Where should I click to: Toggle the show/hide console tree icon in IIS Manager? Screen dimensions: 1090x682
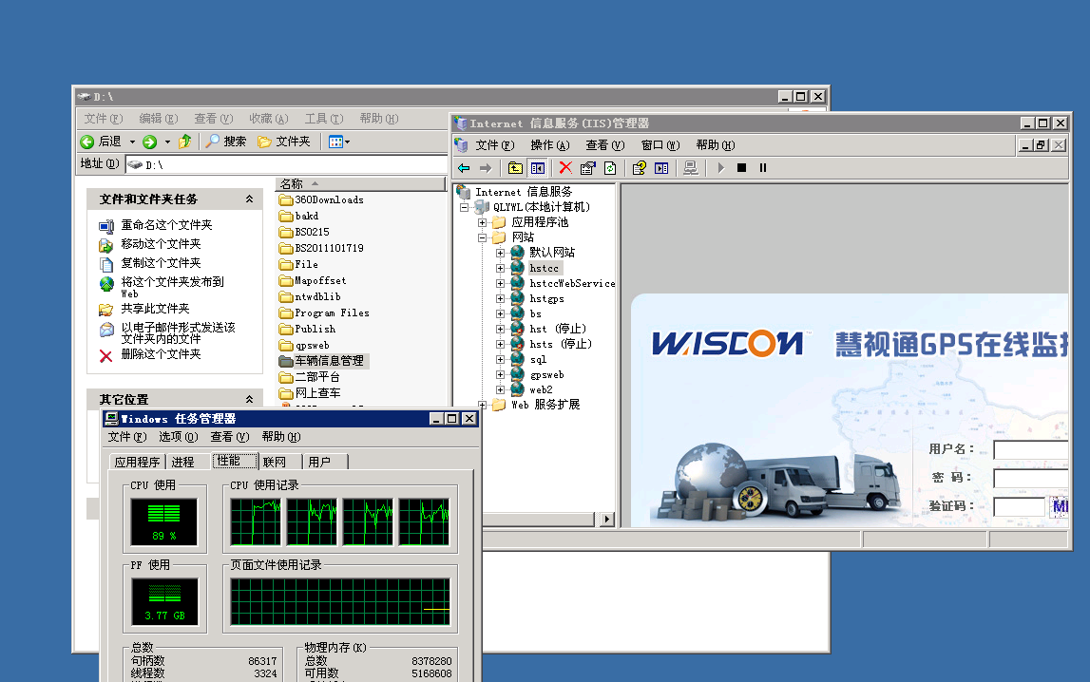[537, 168]
